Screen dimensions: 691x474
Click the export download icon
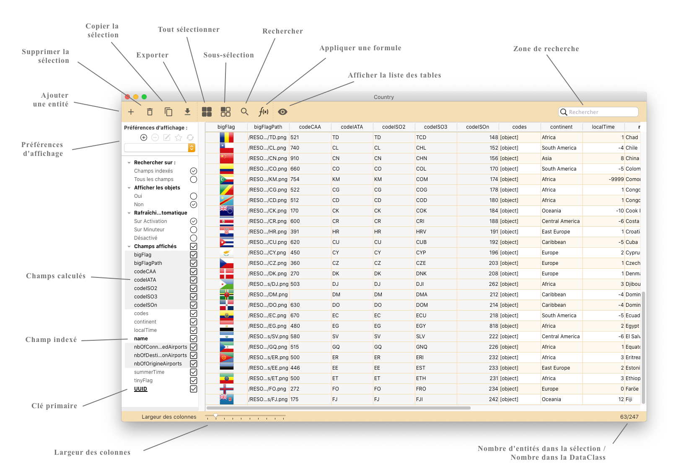click(x=187, y=112)
